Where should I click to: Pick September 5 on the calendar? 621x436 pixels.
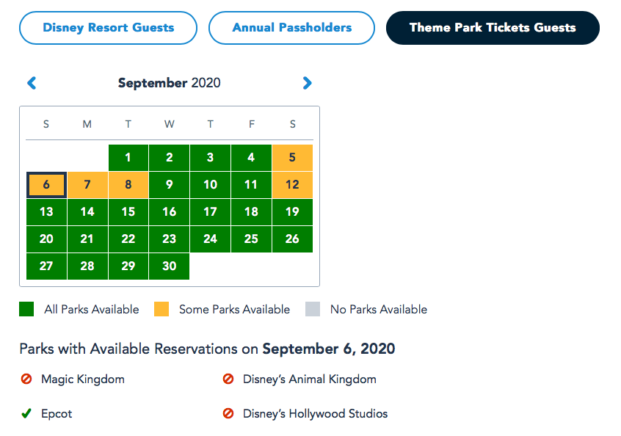pyautogui.click(x=292, y=158)
